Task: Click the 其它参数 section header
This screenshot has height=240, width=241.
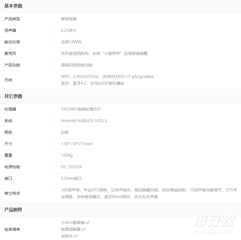Action: [x=13, y=96]
